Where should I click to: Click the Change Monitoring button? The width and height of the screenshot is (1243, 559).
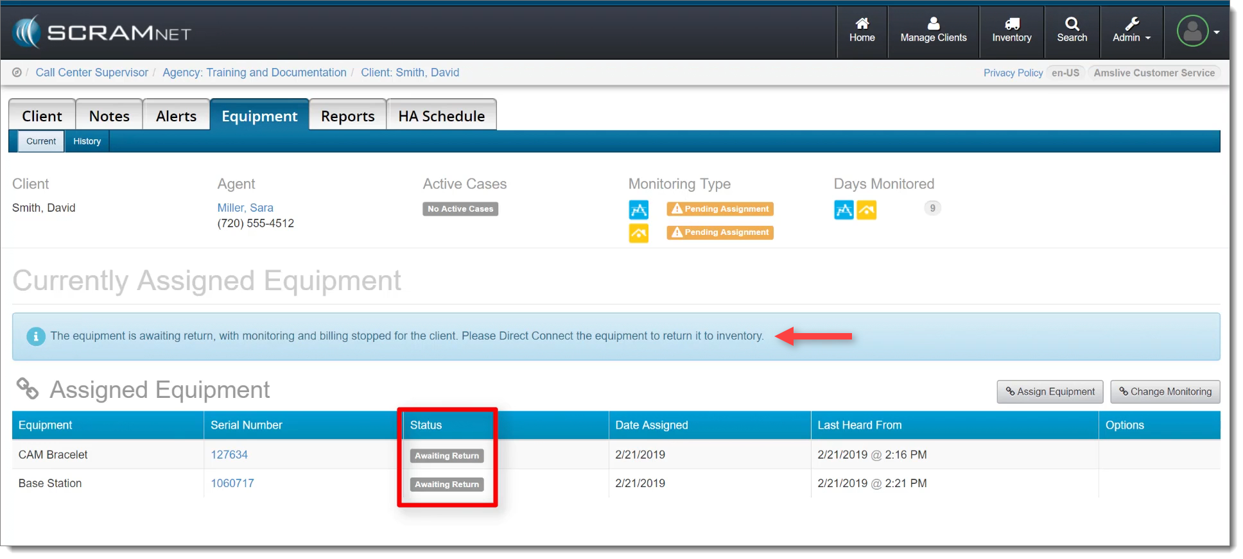pyautogui.click(x=1165, y=391)
